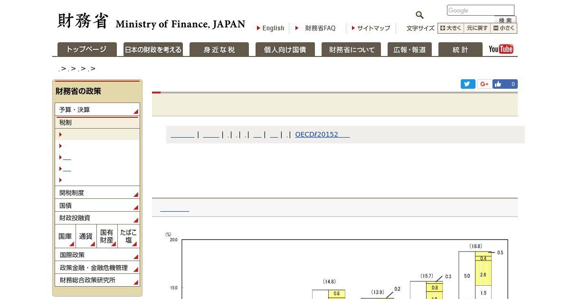Expand 予算・決算 sidebar section

[x=97, y=109]
